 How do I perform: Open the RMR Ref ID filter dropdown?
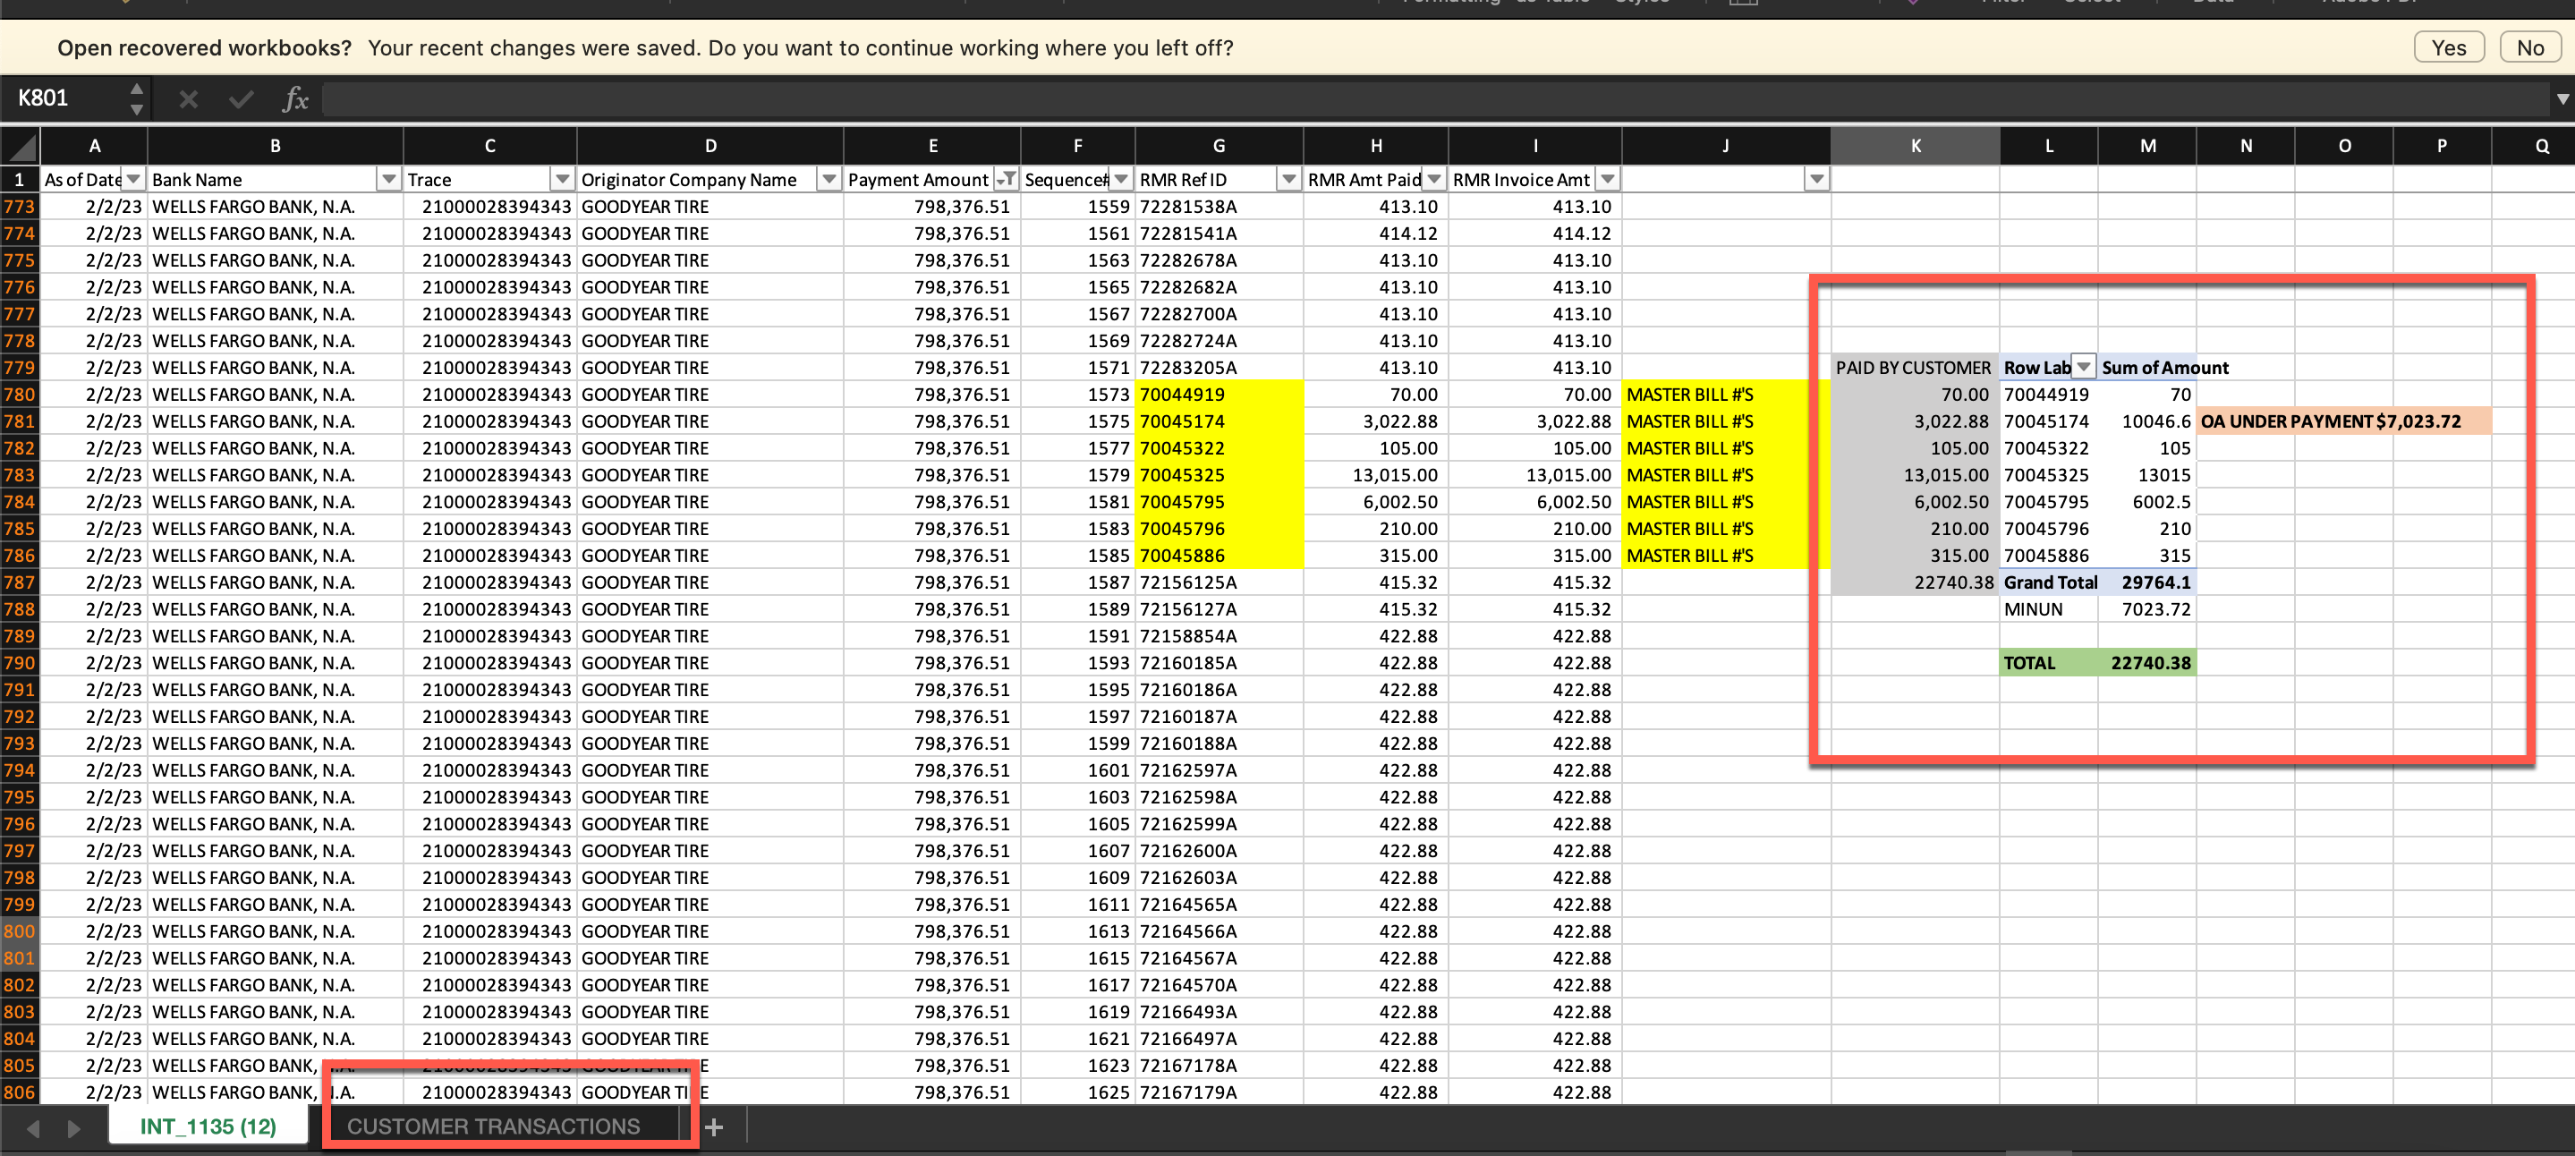pos(1288,179)
